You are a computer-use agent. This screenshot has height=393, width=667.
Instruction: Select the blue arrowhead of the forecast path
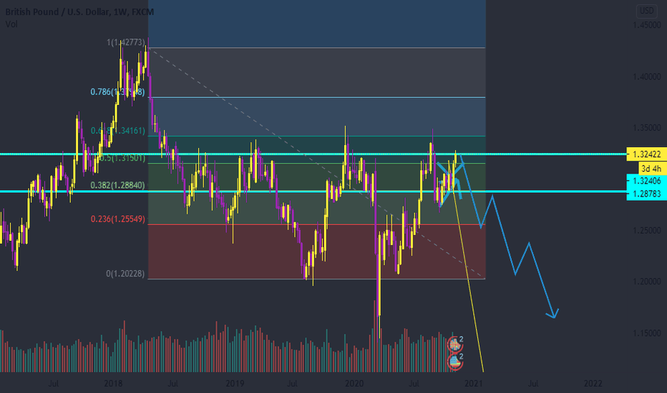point(552,314)
